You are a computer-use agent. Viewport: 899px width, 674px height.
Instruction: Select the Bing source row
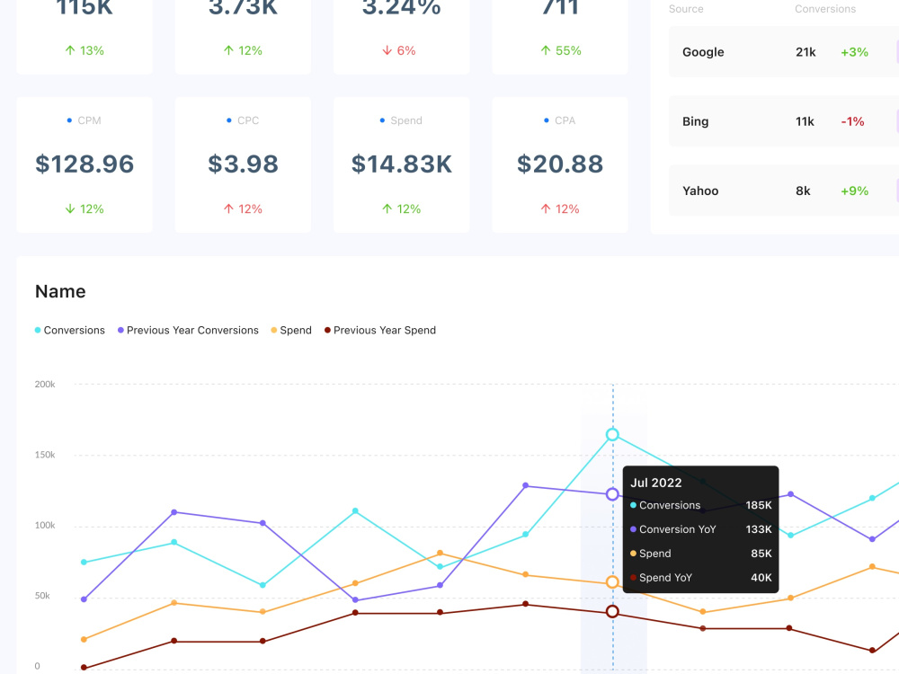click(x=784, y=121)
